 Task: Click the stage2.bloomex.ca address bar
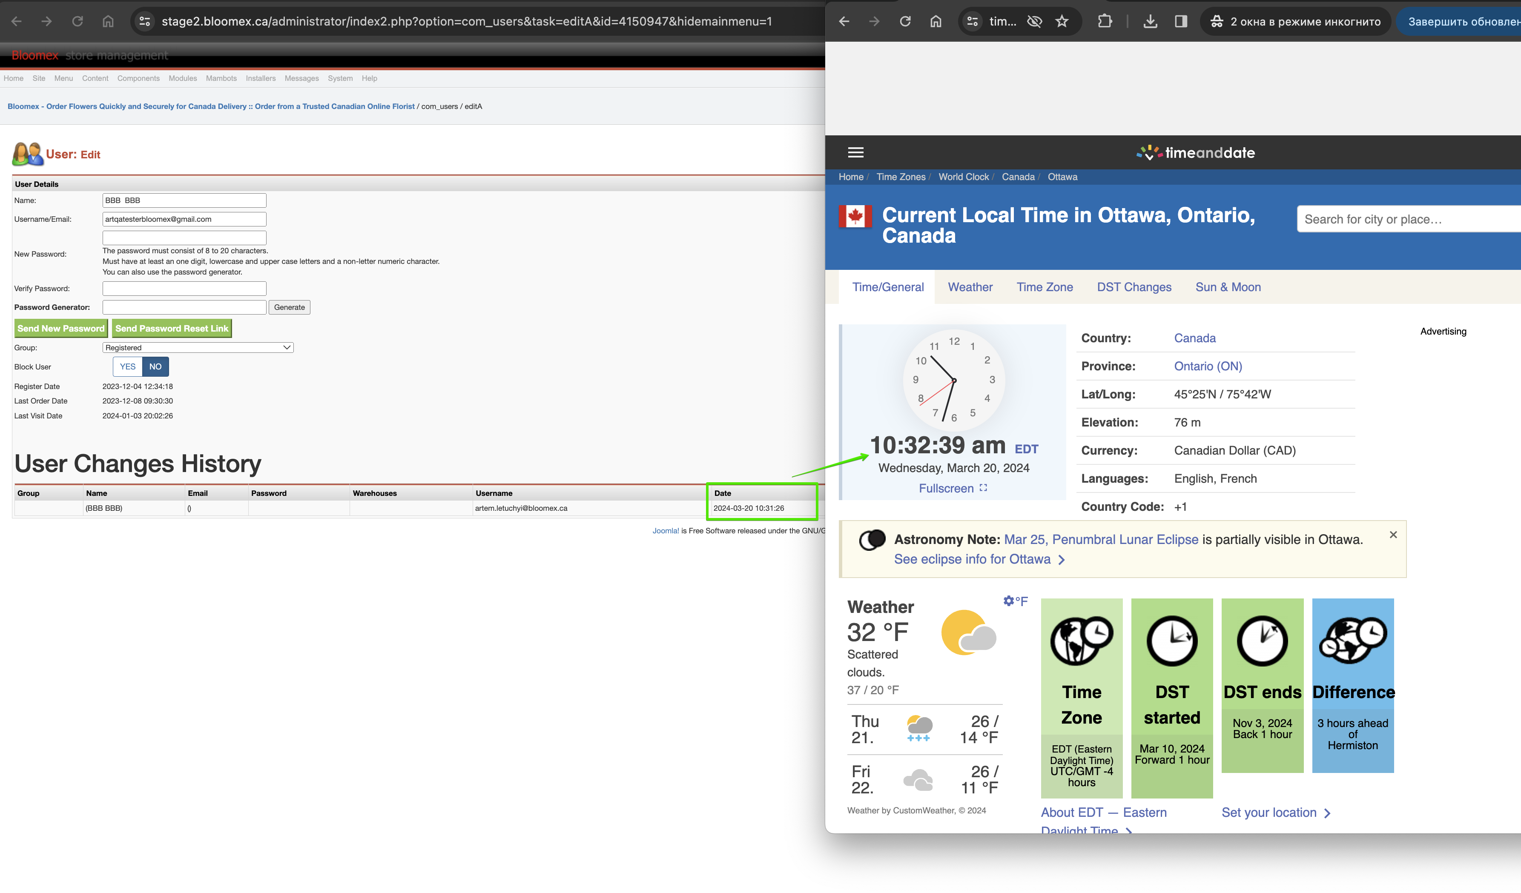coord(466,22)
